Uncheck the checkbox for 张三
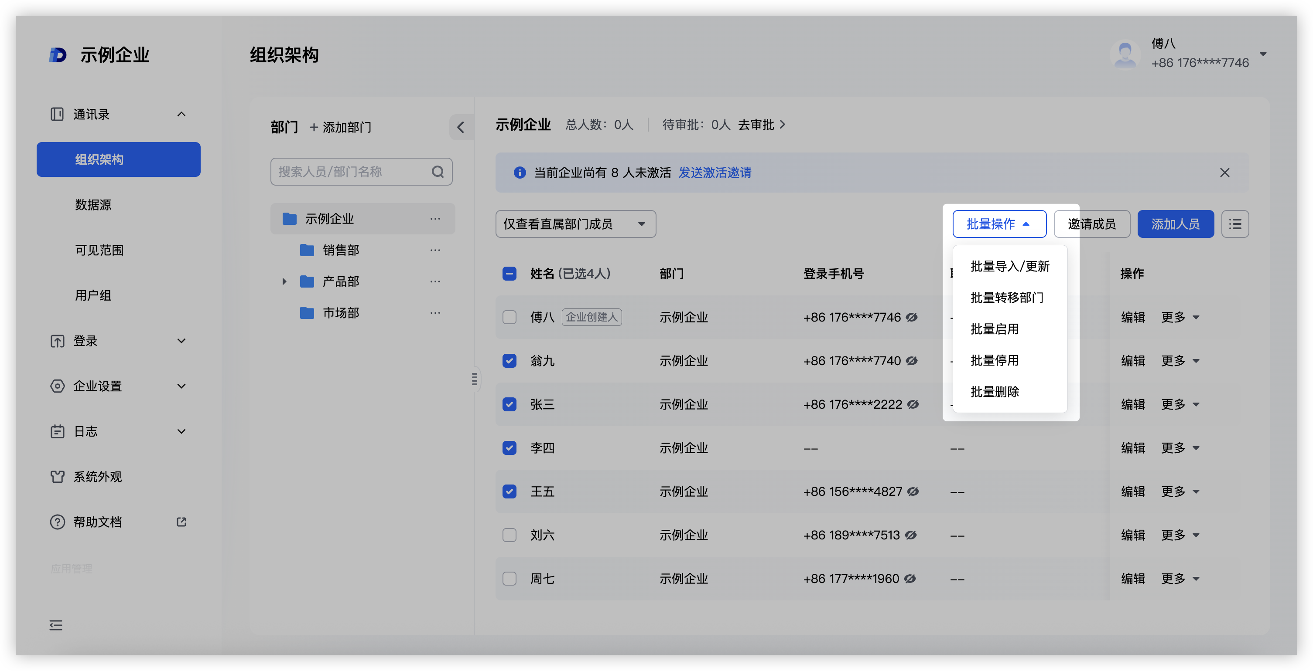This screenshot has width=1313, height=671. (x=509, y=404)
